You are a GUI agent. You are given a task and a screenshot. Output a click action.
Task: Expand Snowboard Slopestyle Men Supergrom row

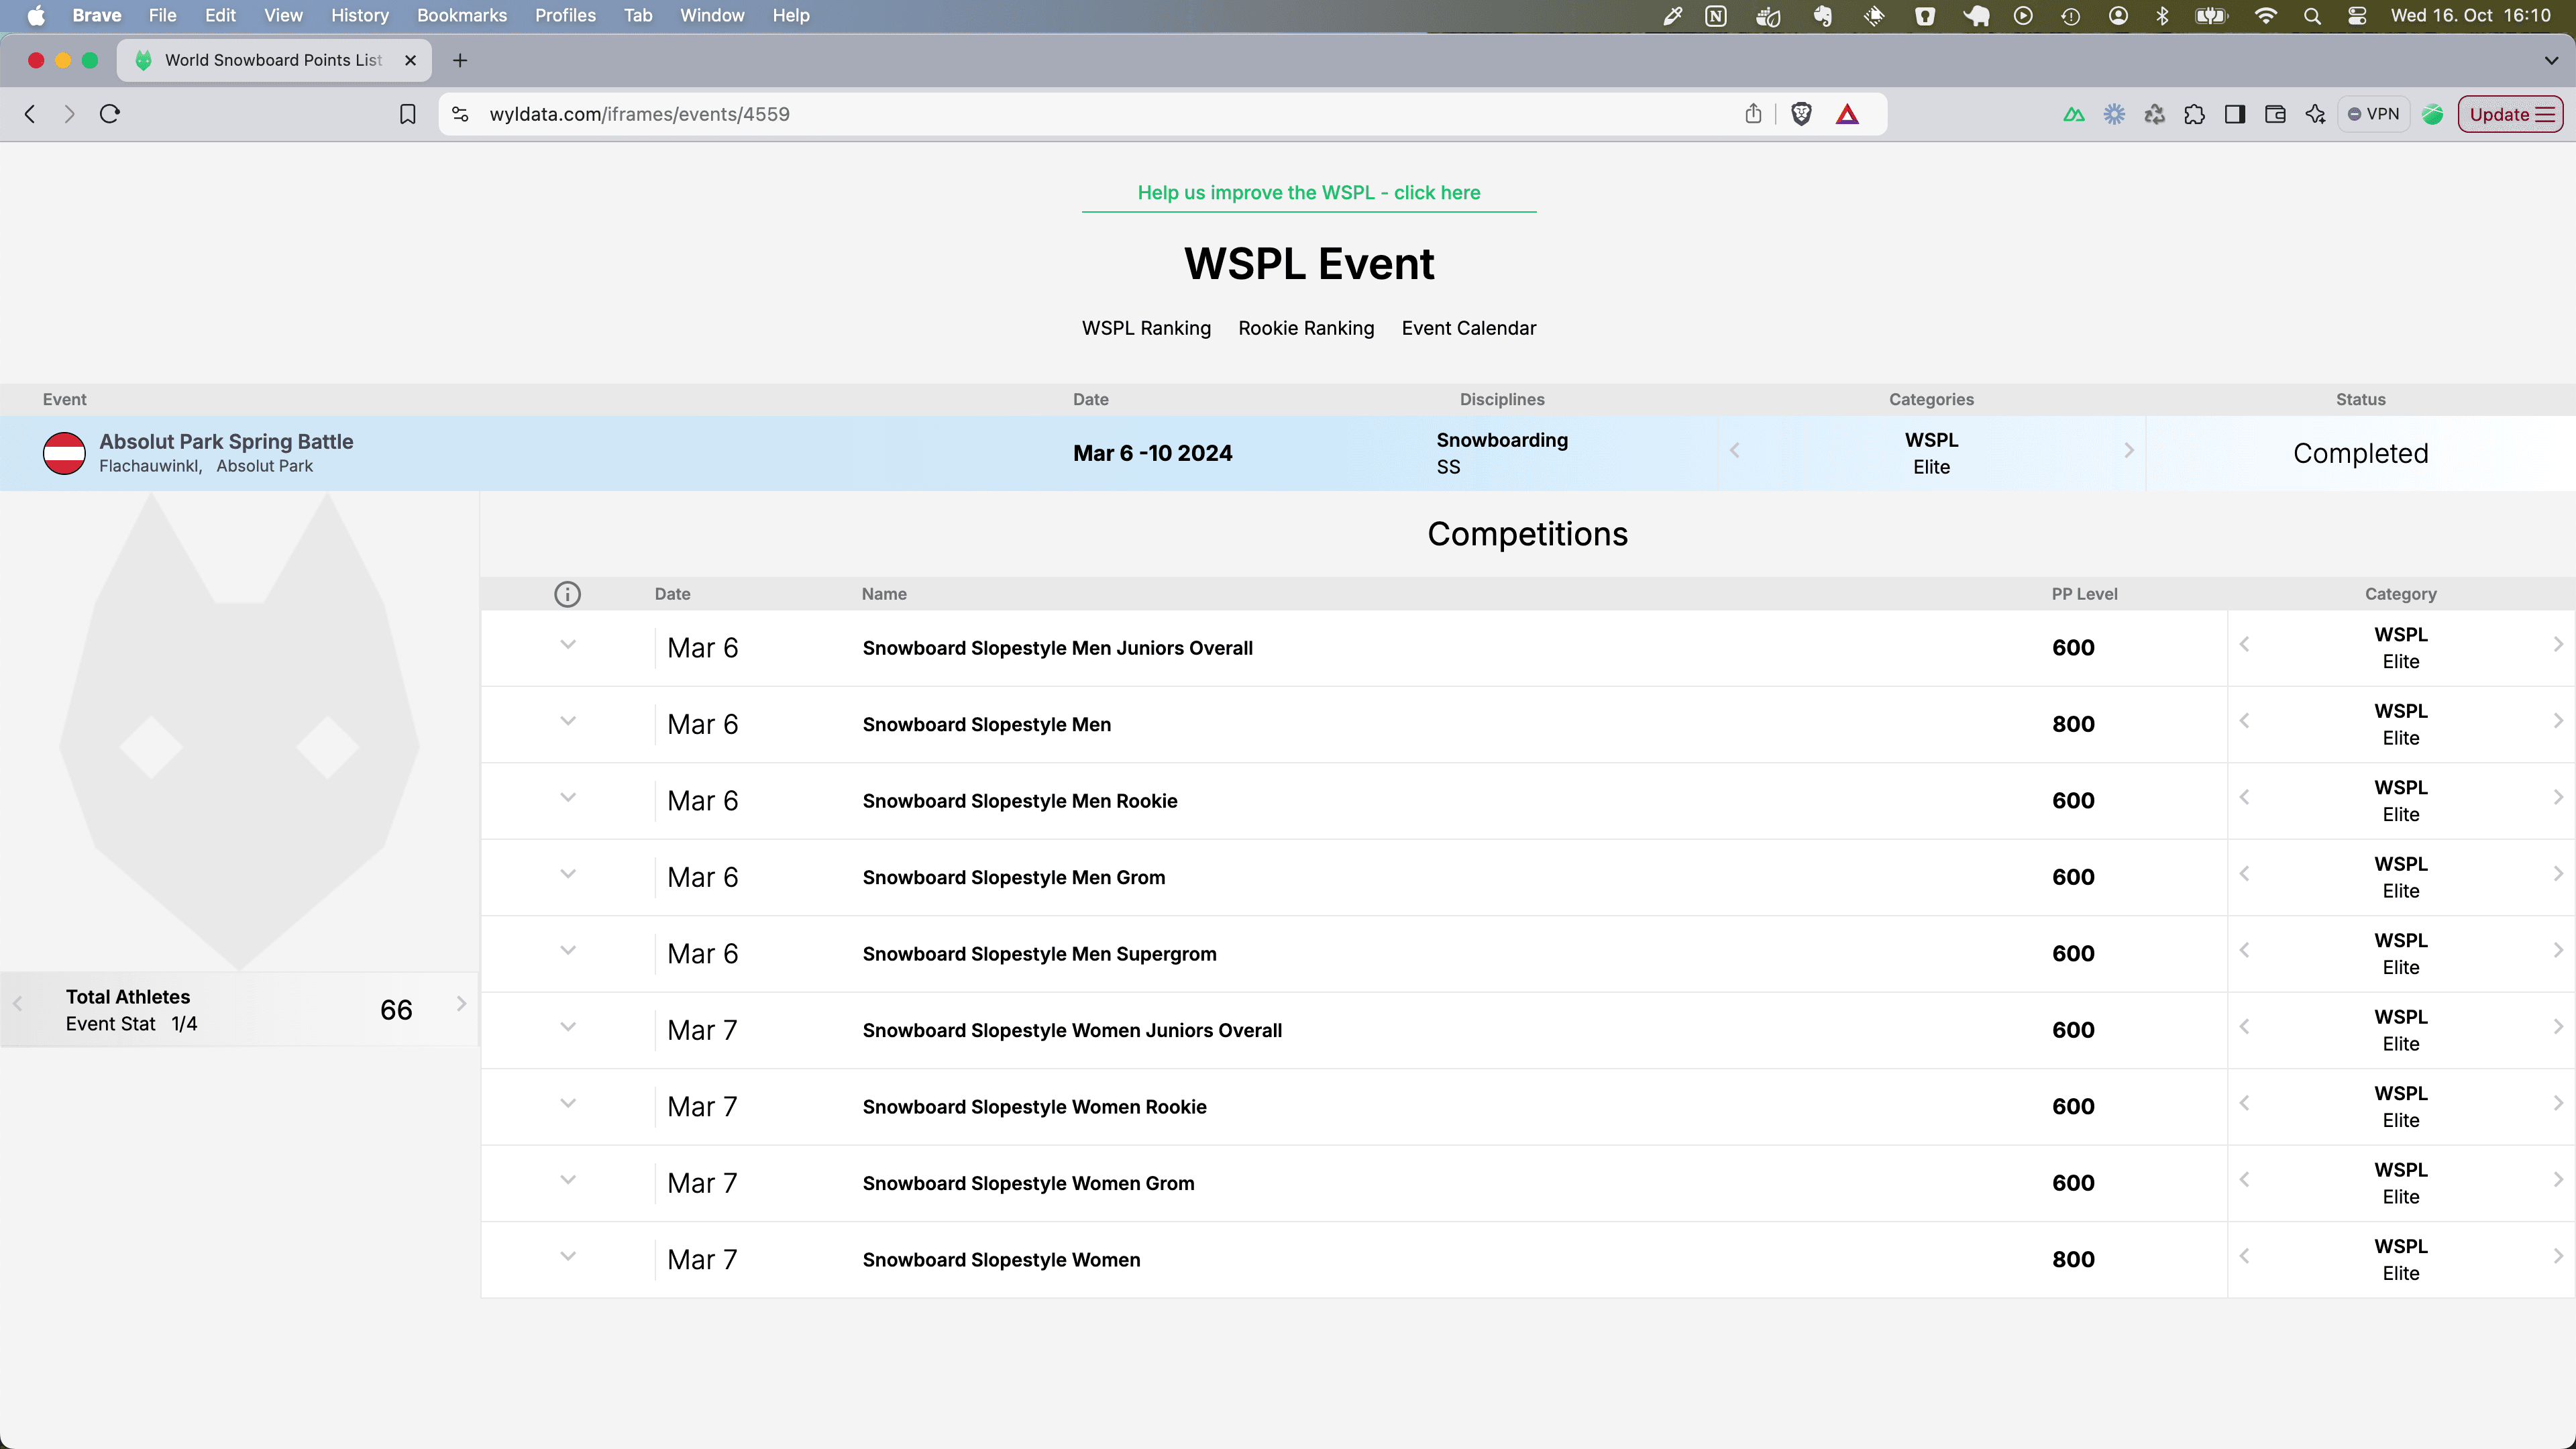coord(567,951)
